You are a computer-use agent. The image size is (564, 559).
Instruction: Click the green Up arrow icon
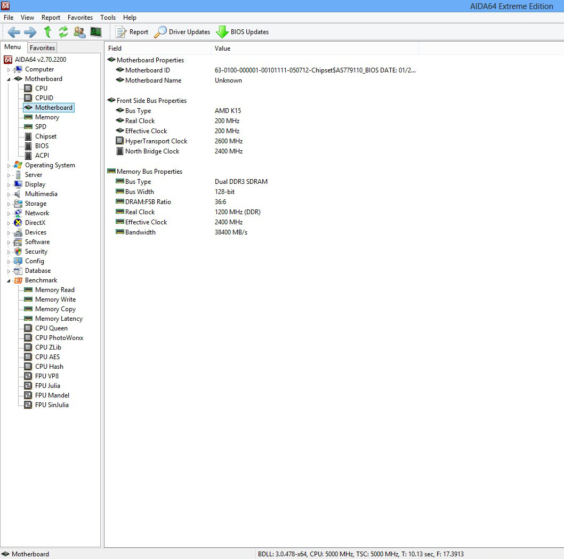[47, 32]
